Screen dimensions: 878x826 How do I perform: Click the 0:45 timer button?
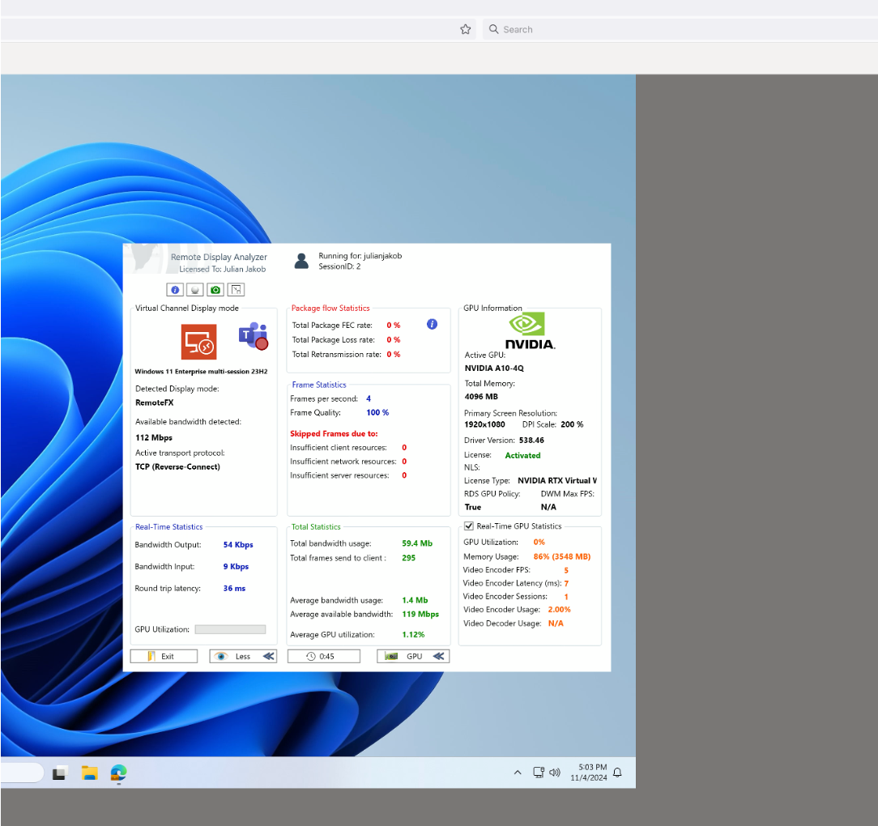324,656
